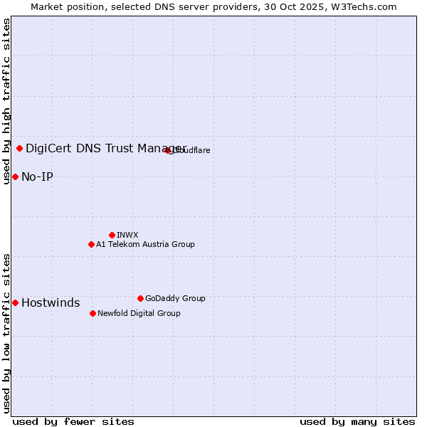The width and height of the screenshot is (427, 427).
Task: Click the 'used by many sites' axis label
Action: (357, 421)
